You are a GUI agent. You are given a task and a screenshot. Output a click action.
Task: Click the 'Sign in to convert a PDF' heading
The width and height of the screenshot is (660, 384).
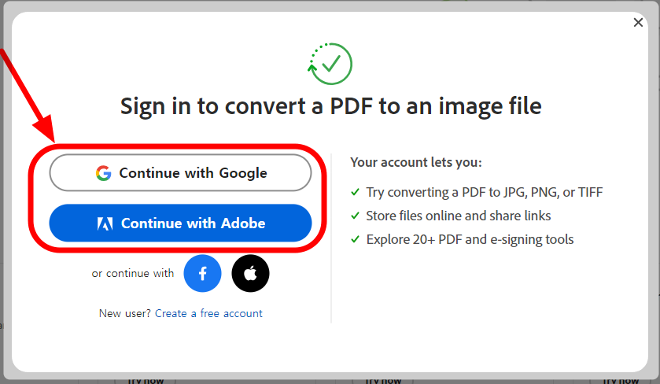[331, 106]
